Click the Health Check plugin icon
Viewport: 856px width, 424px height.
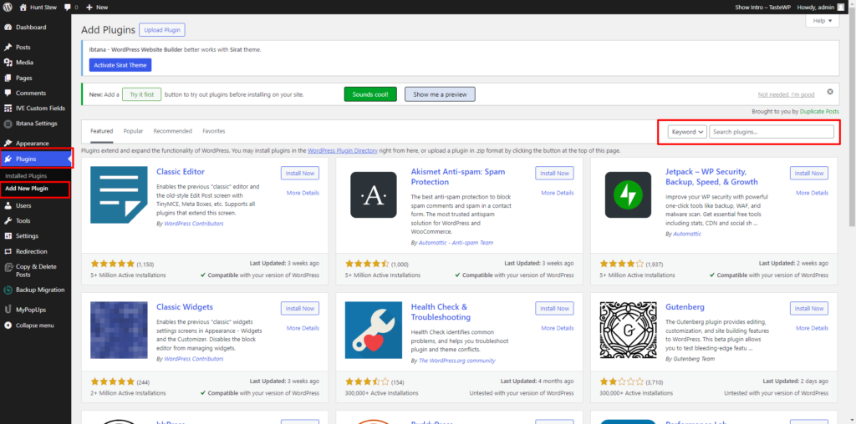coord(374,330)
